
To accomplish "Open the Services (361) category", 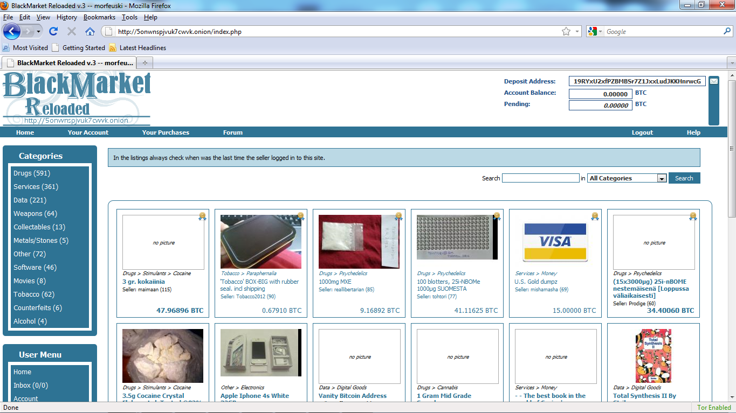I will (x=36, y=187).
